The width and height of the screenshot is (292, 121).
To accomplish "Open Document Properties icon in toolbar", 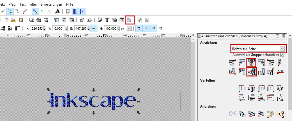I will click(x=140, y=20).
